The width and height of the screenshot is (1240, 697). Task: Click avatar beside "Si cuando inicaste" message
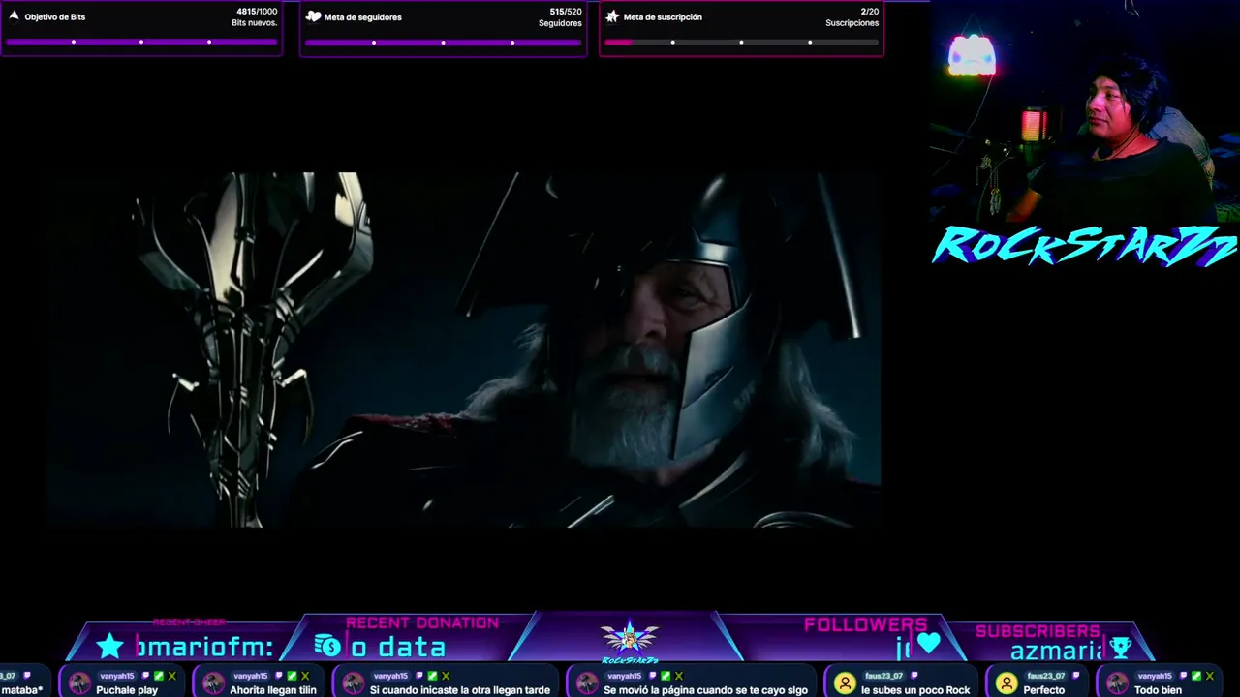(354, 683)
